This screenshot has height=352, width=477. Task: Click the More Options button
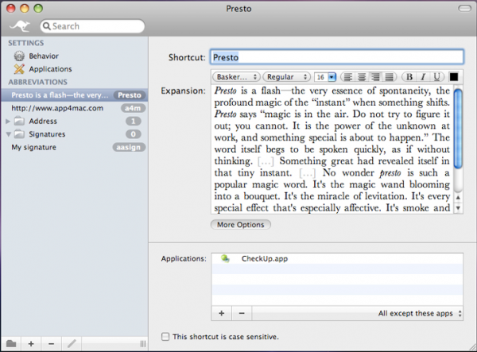tap(241, 225)
